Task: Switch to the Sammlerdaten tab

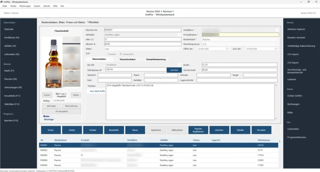Action: pos(128,59)
